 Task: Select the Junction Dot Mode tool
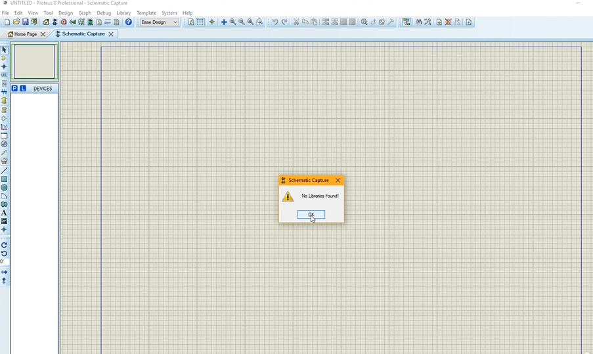pyautogui.click(x=4, y=66)
